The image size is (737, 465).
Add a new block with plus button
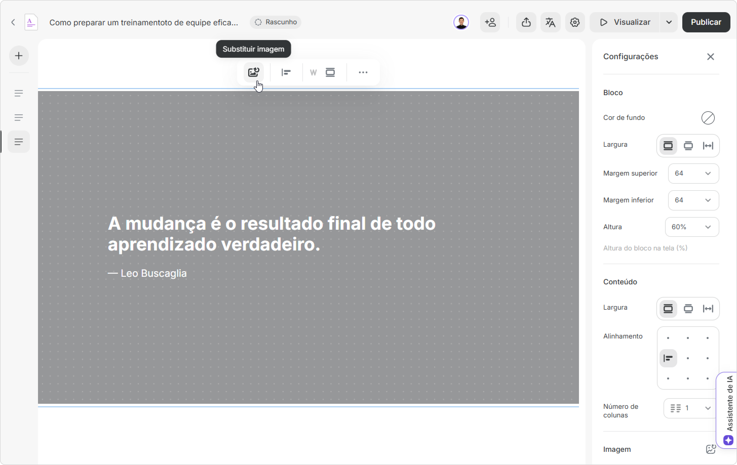[19, 56]
